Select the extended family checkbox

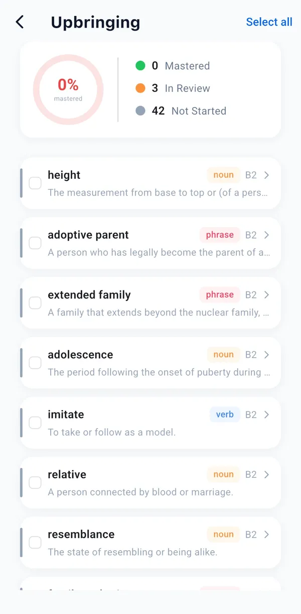click(x=35, y=303)
